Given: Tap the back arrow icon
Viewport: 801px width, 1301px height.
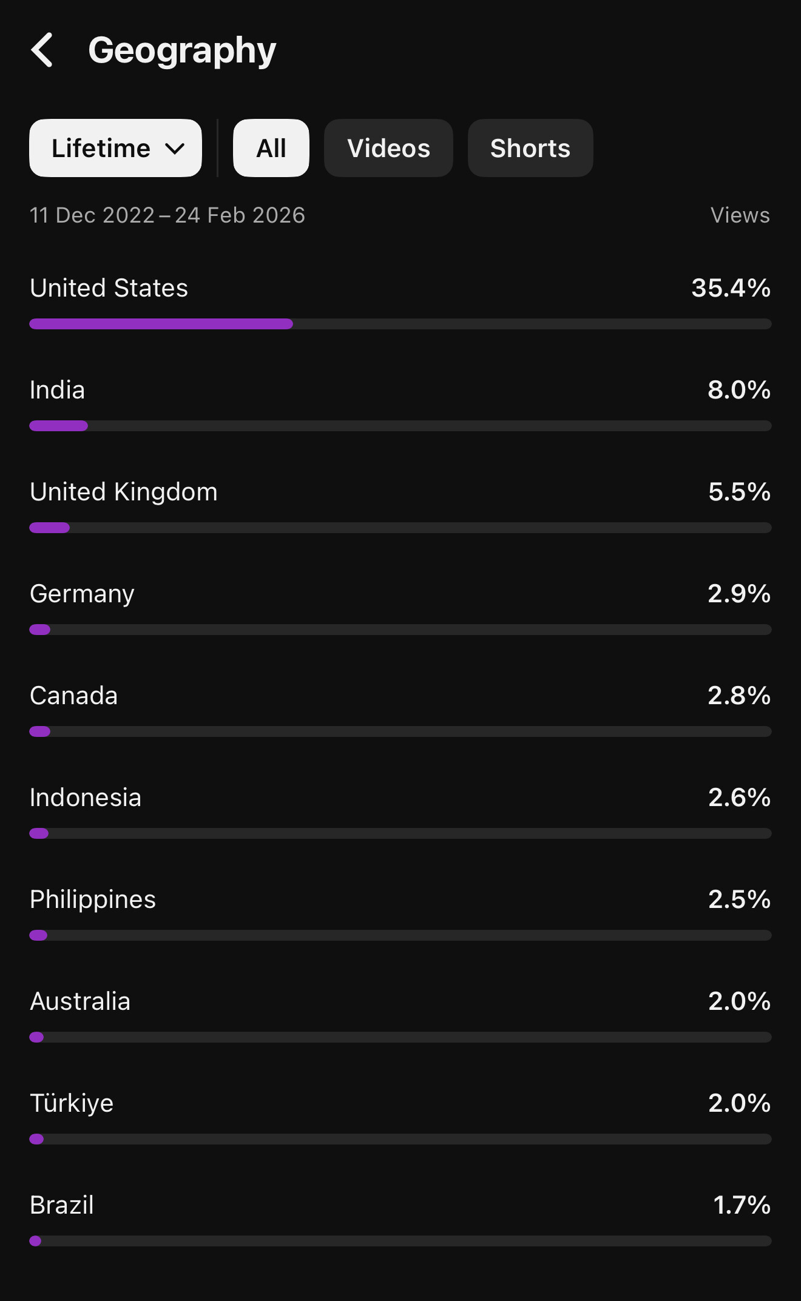Looking at the screenshot, I should click(x=42, y=50).
